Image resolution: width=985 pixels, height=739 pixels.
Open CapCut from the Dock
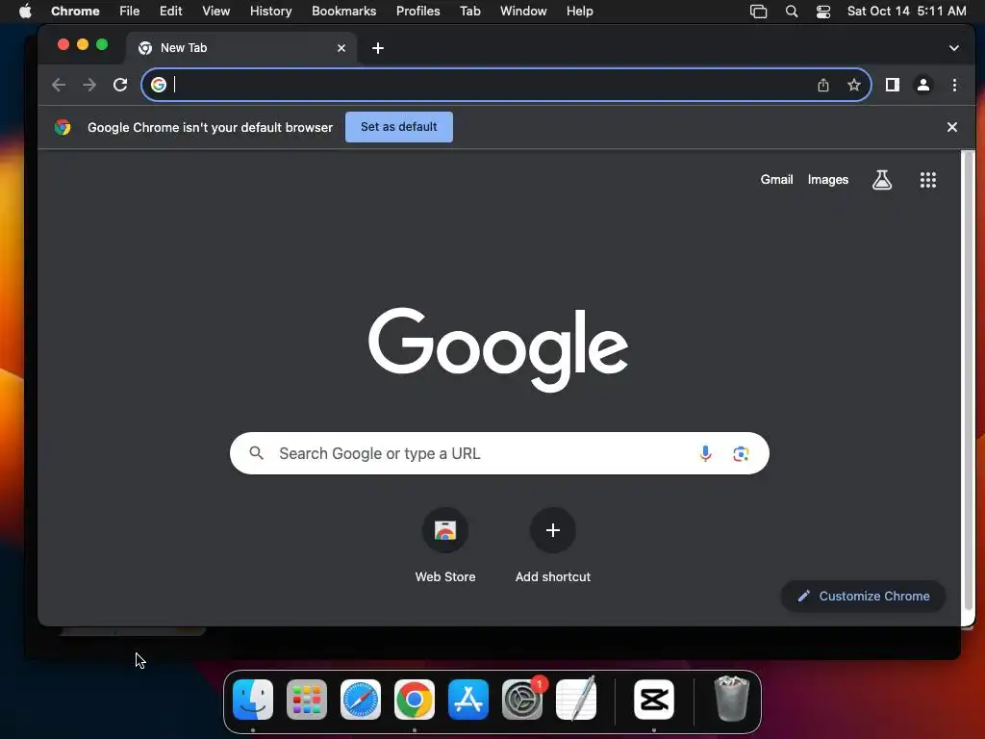pos(654,700)
